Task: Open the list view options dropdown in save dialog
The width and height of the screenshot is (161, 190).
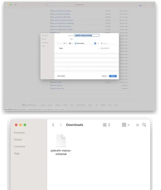Action: [65, 43]
